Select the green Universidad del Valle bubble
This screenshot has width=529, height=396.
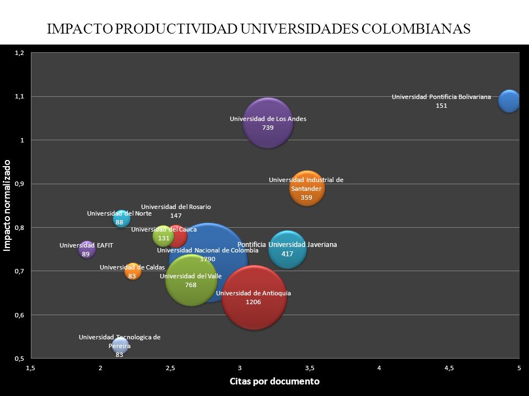[x=191, y=280]
